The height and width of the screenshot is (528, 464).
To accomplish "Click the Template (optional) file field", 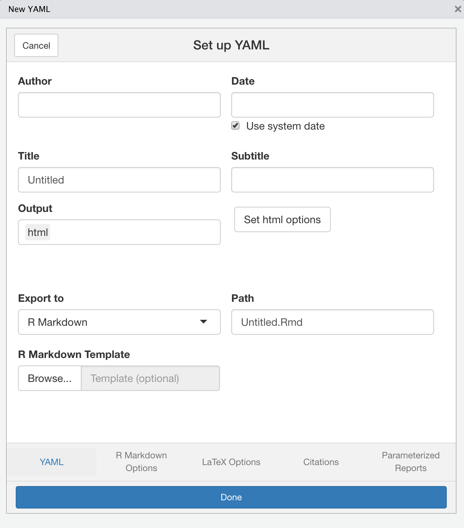I will 150,378.
